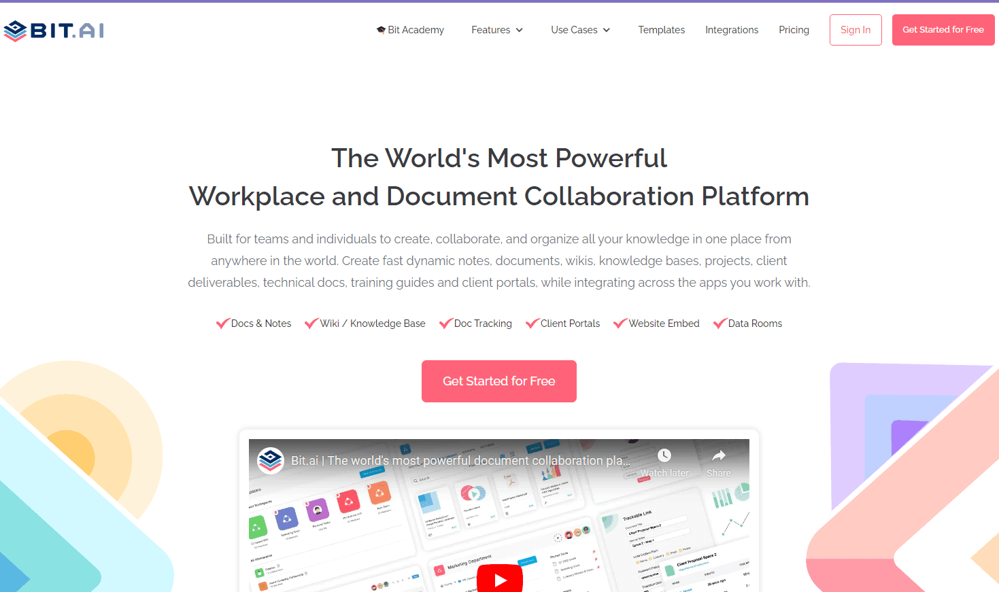Click the checkmark icon before Docs & Notes
Image resolution: width=999 pixels, height=592 pixels.
point(222,324)
